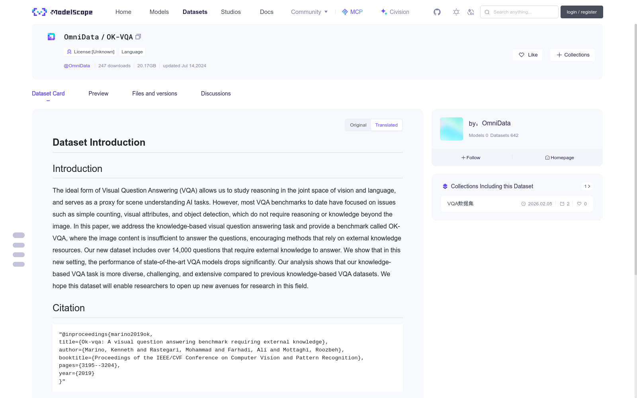Open the @OmniData owner link
637x398 pixels.
77,66
